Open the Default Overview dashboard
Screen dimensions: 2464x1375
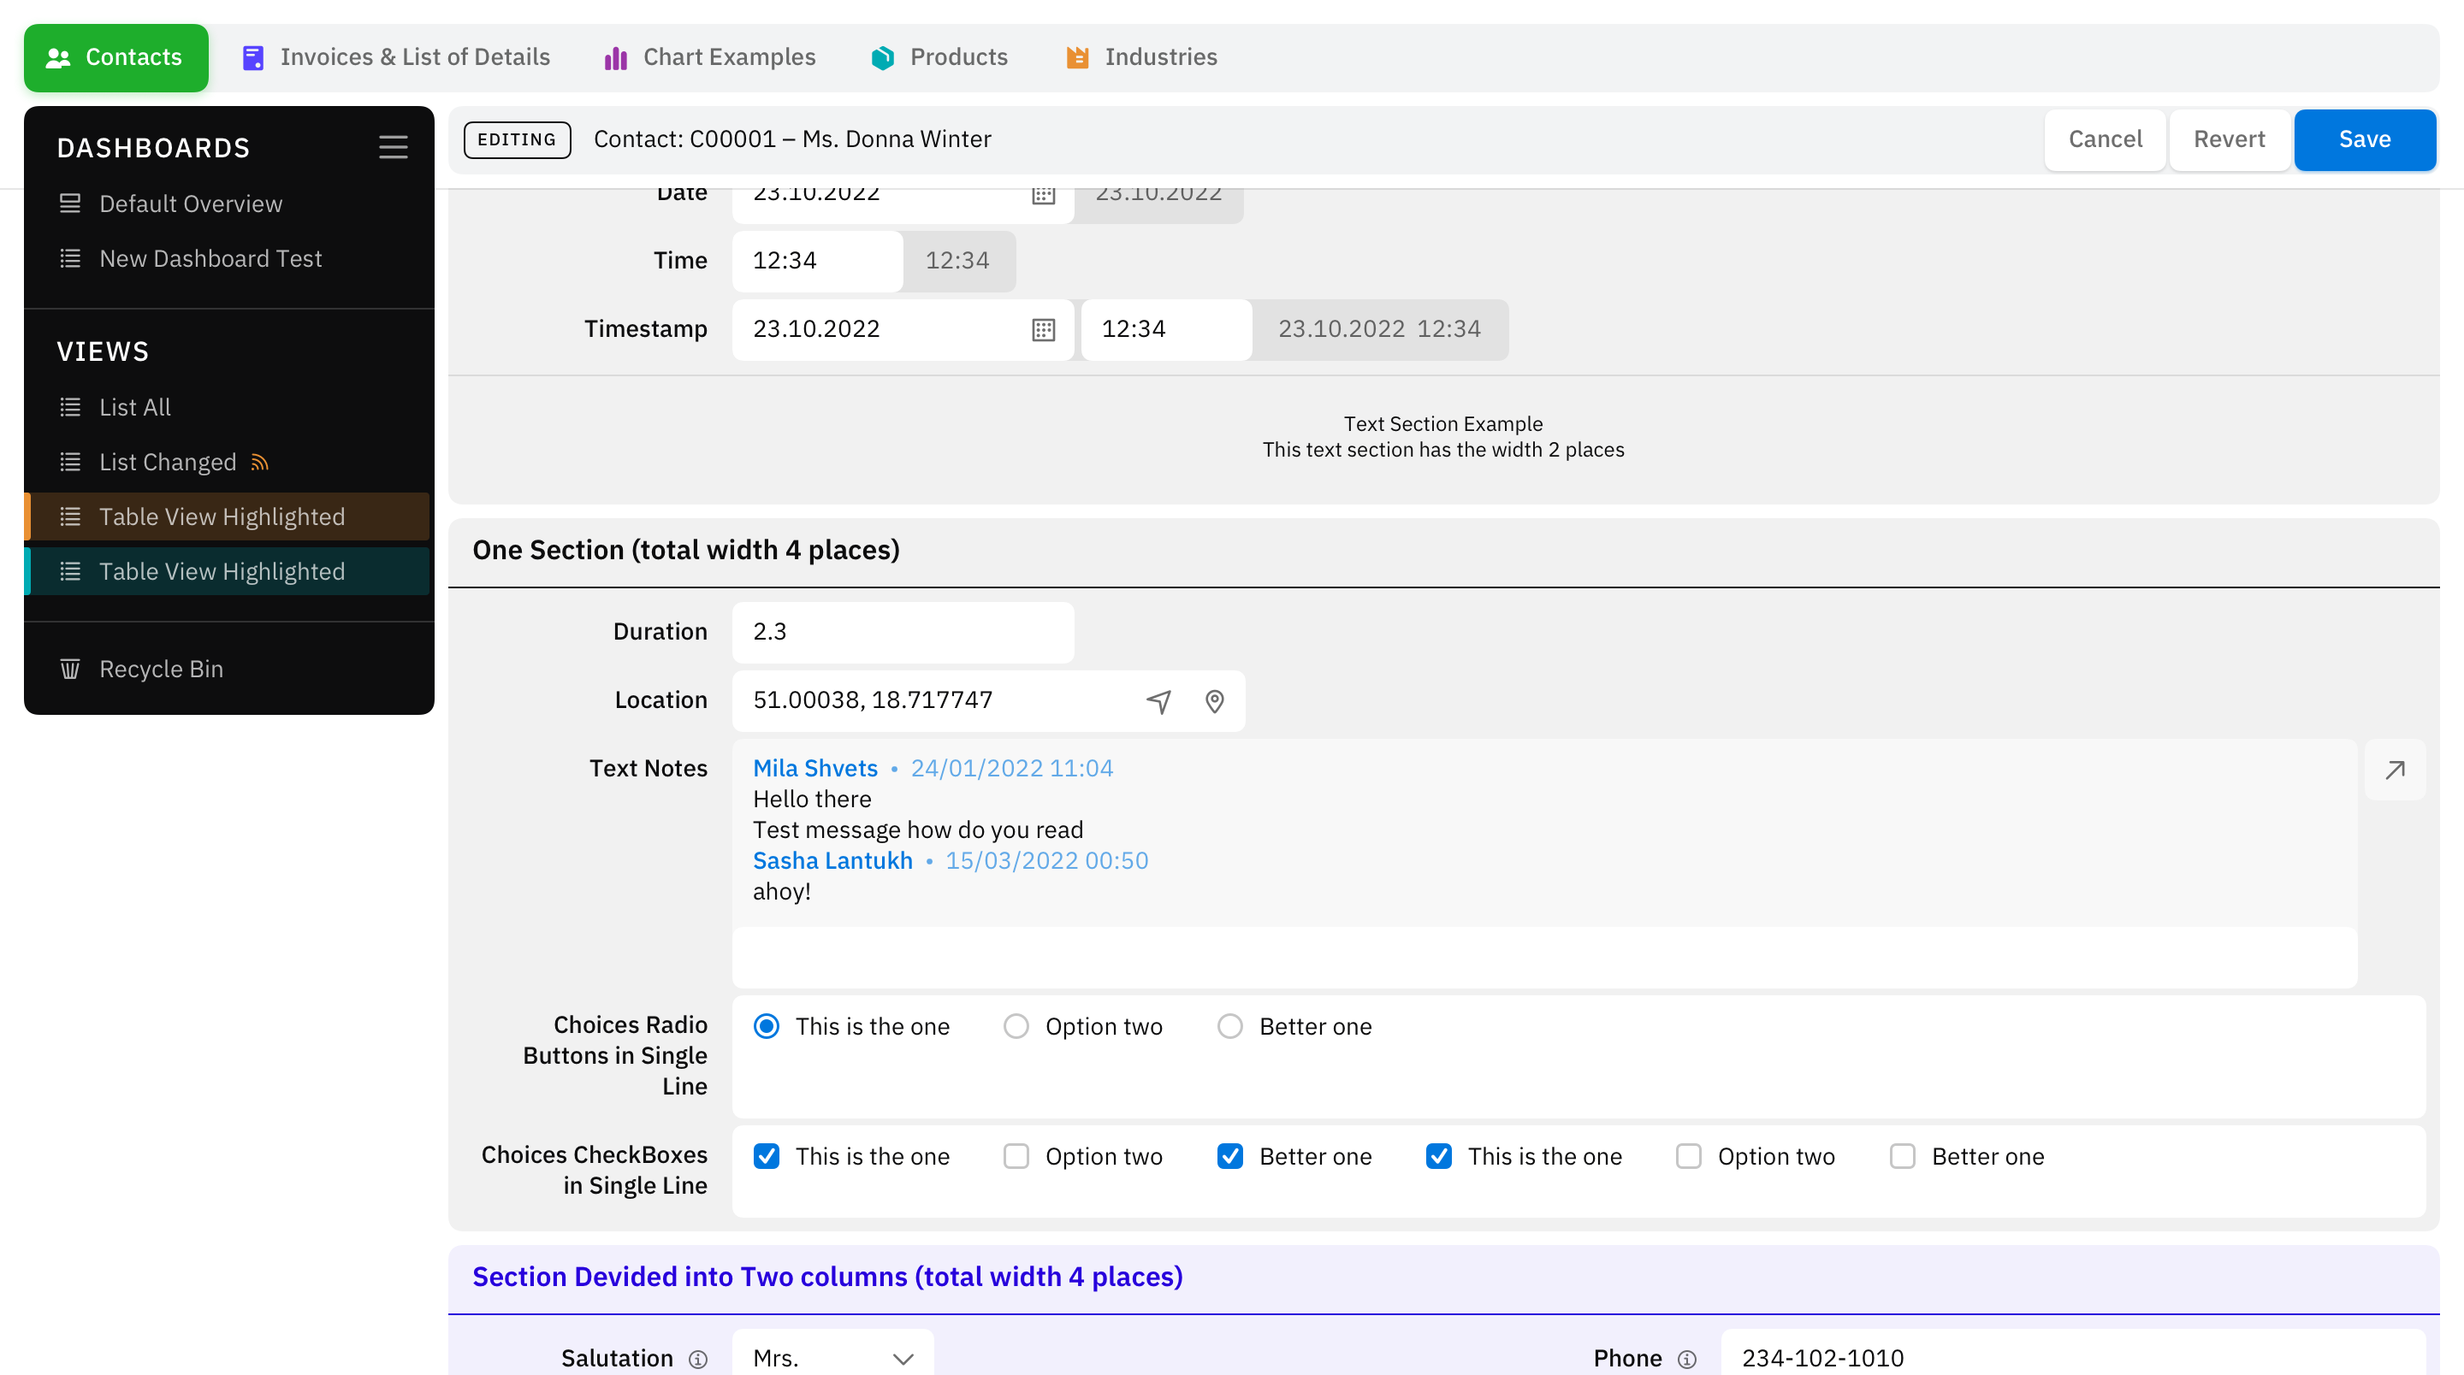(x=190, y=204)
